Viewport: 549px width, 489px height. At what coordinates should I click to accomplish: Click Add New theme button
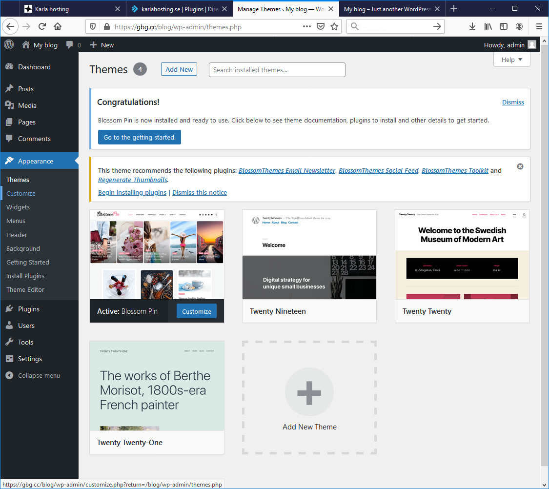[179, 69]
